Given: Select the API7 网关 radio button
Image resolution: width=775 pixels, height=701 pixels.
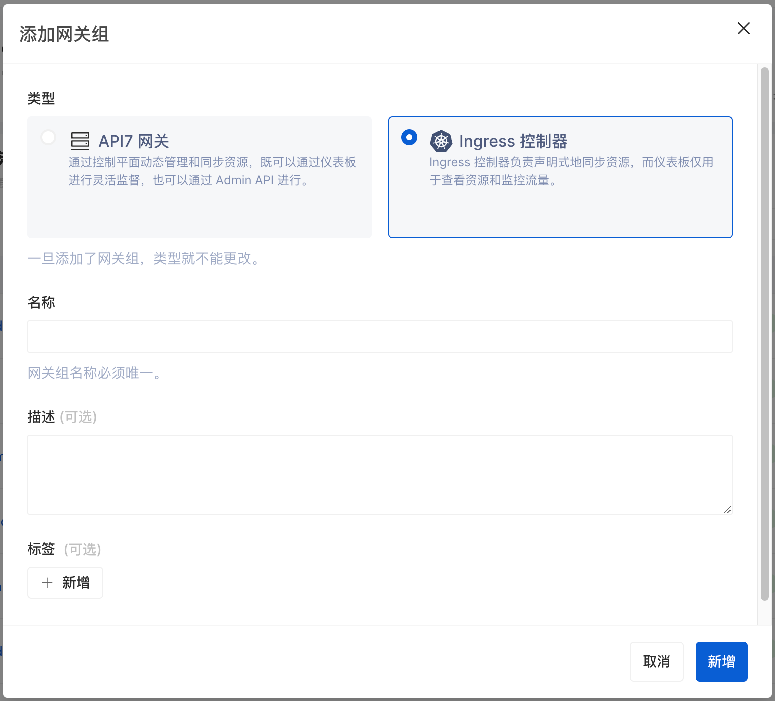Looking at the screenshot, I should point(48,137).
